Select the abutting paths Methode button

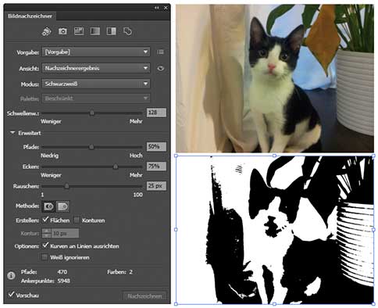48,206
